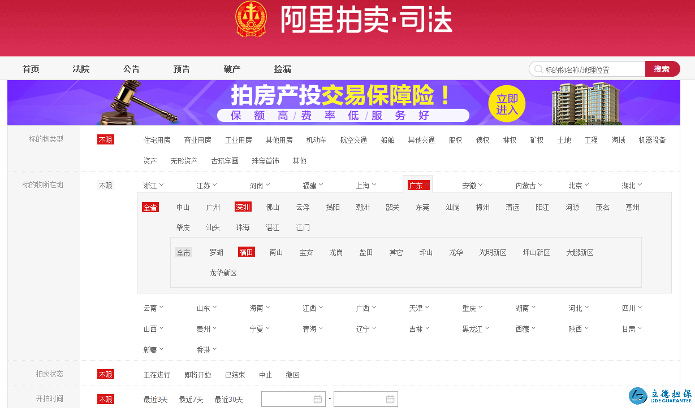
Task: Open calendar icon of end date field
Action: pos(390,399)
